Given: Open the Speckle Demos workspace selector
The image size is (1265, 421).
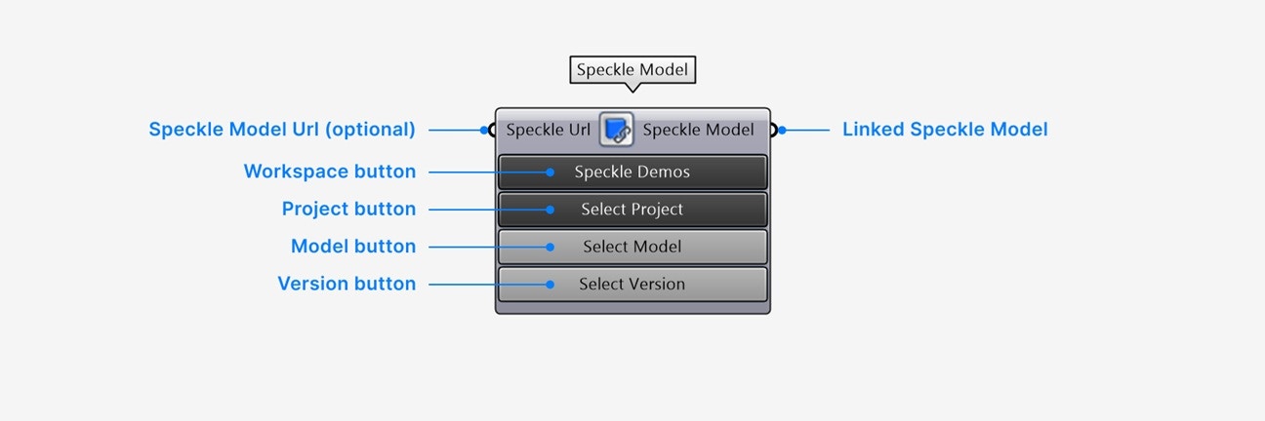Looking at the screenshot, I should (632, 172).
